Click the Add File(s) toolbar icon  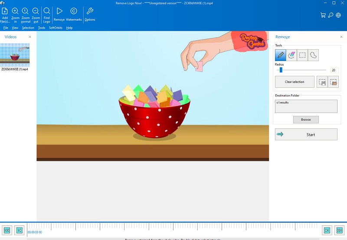coord(5,11)
